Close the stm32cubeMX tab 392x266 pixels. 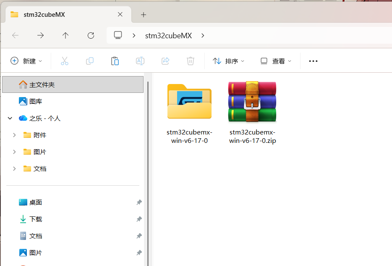120,15
